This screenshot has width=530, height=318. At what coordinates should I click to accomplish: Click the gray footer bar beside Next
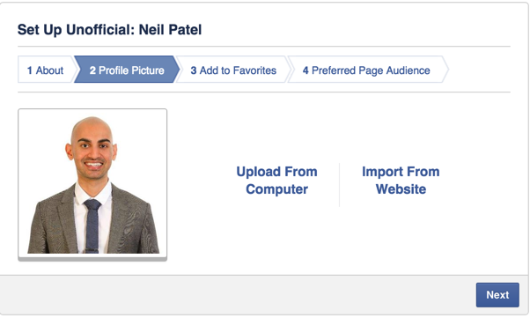coord(237,295)
